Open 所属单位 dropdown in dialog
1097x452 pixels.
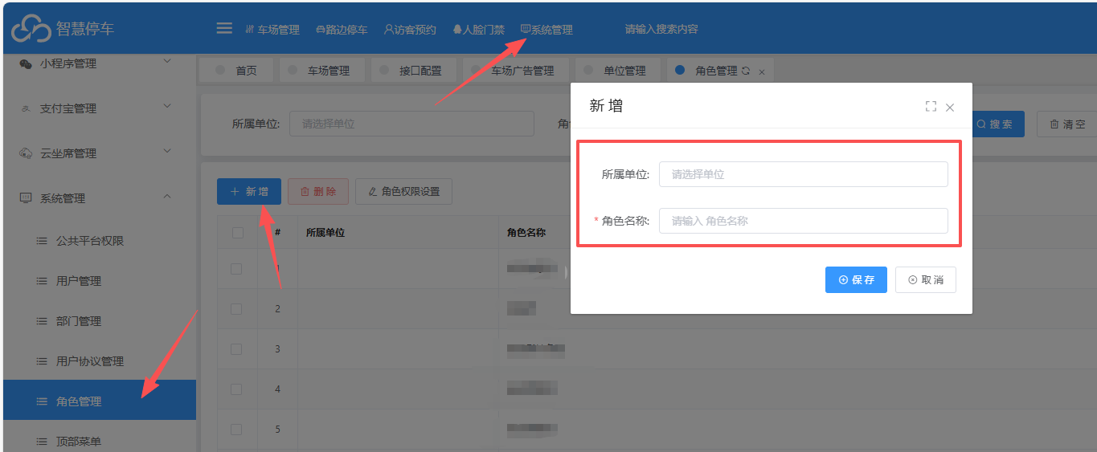tap(803, 174)
